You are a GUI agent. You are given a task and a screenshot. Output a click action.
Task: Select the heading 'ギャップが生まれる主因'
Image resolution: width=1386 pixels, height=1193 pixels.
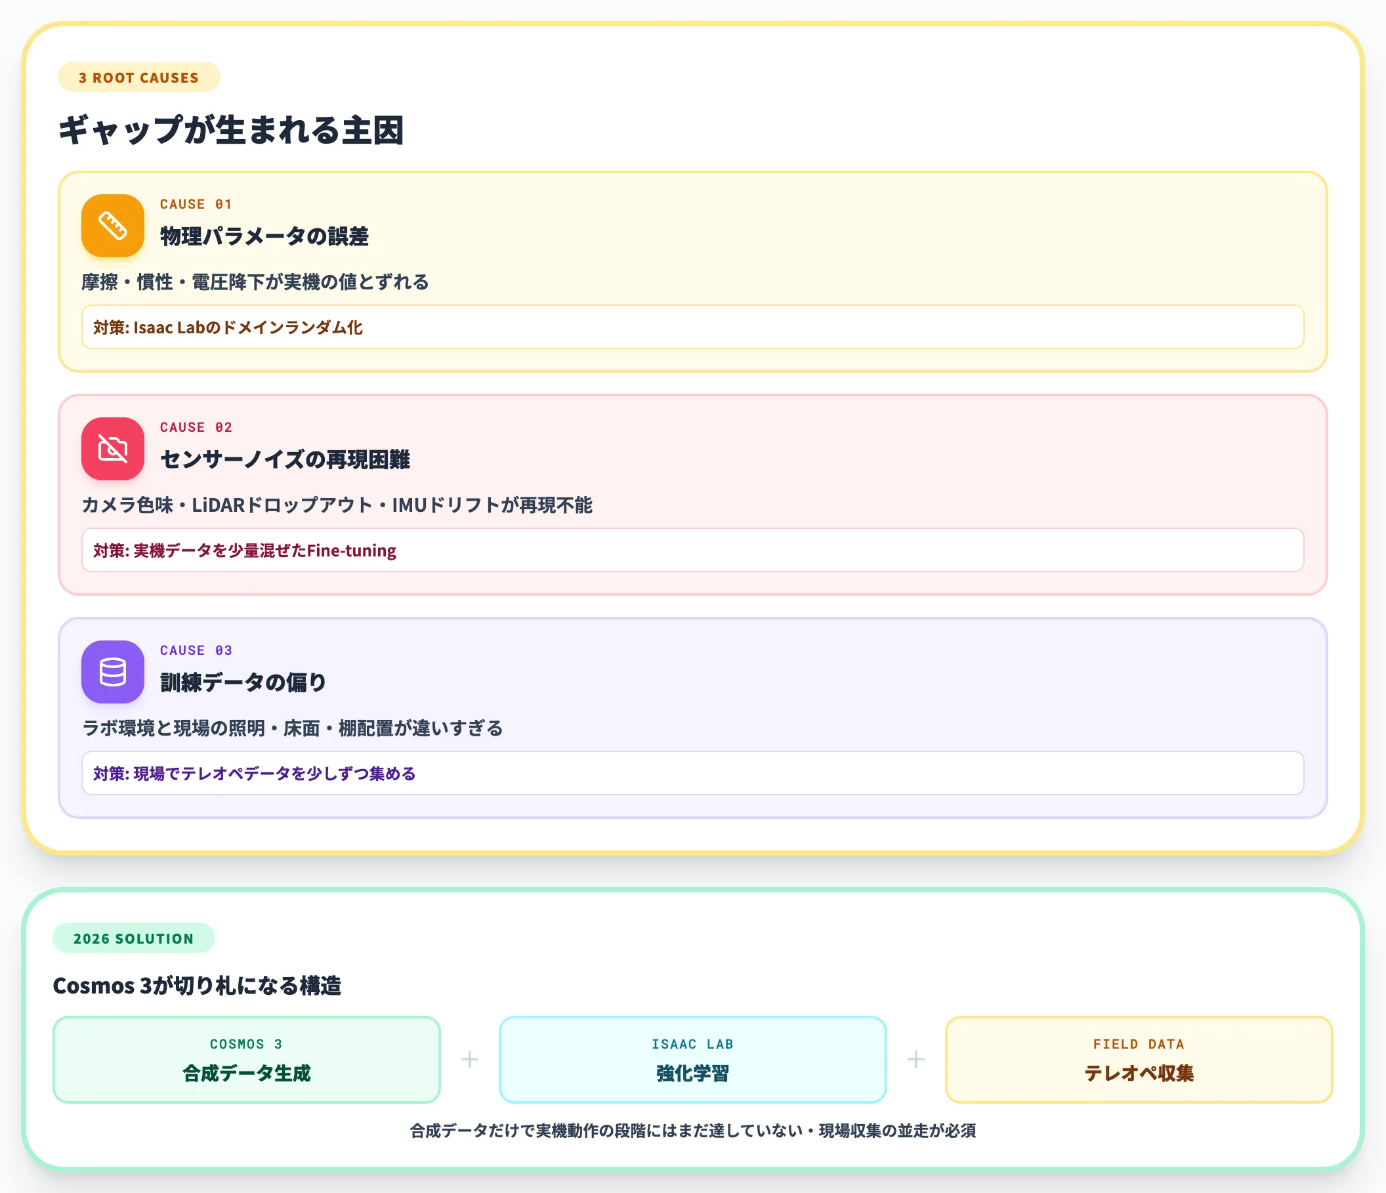tap(232, 131)
